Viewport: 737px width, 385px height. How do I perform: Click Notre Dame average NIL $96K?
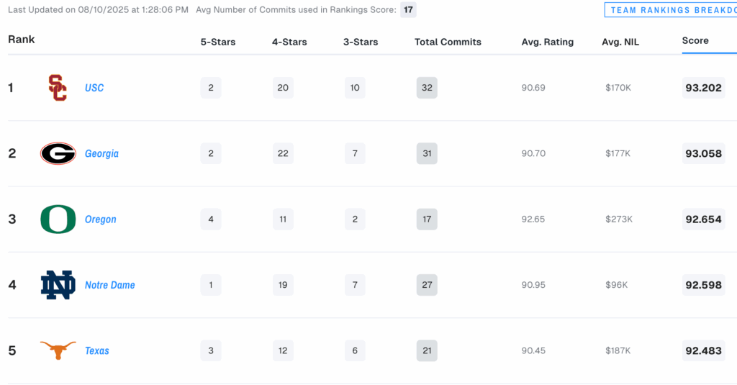[x=616, y=286]
